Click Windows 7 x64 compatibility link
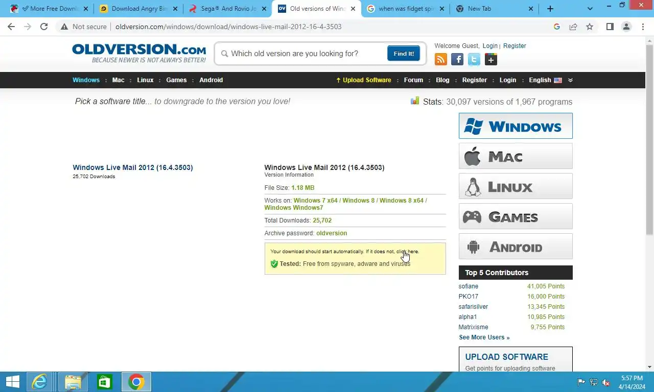This screenshot has height=392, width=654. (315, 201)
